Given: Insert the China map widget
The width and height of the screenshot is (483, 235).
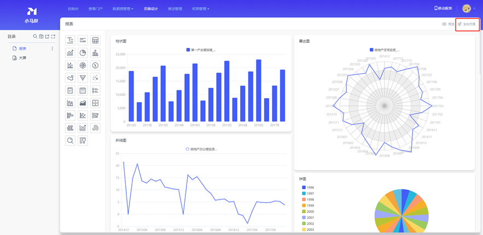Looking at the screenshot, I should click(70, 78).
